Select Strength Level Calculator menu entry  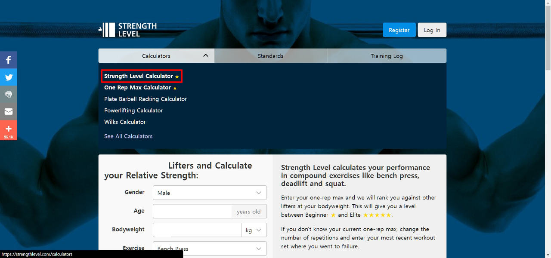pyautogui.click(x=142, y=76)
